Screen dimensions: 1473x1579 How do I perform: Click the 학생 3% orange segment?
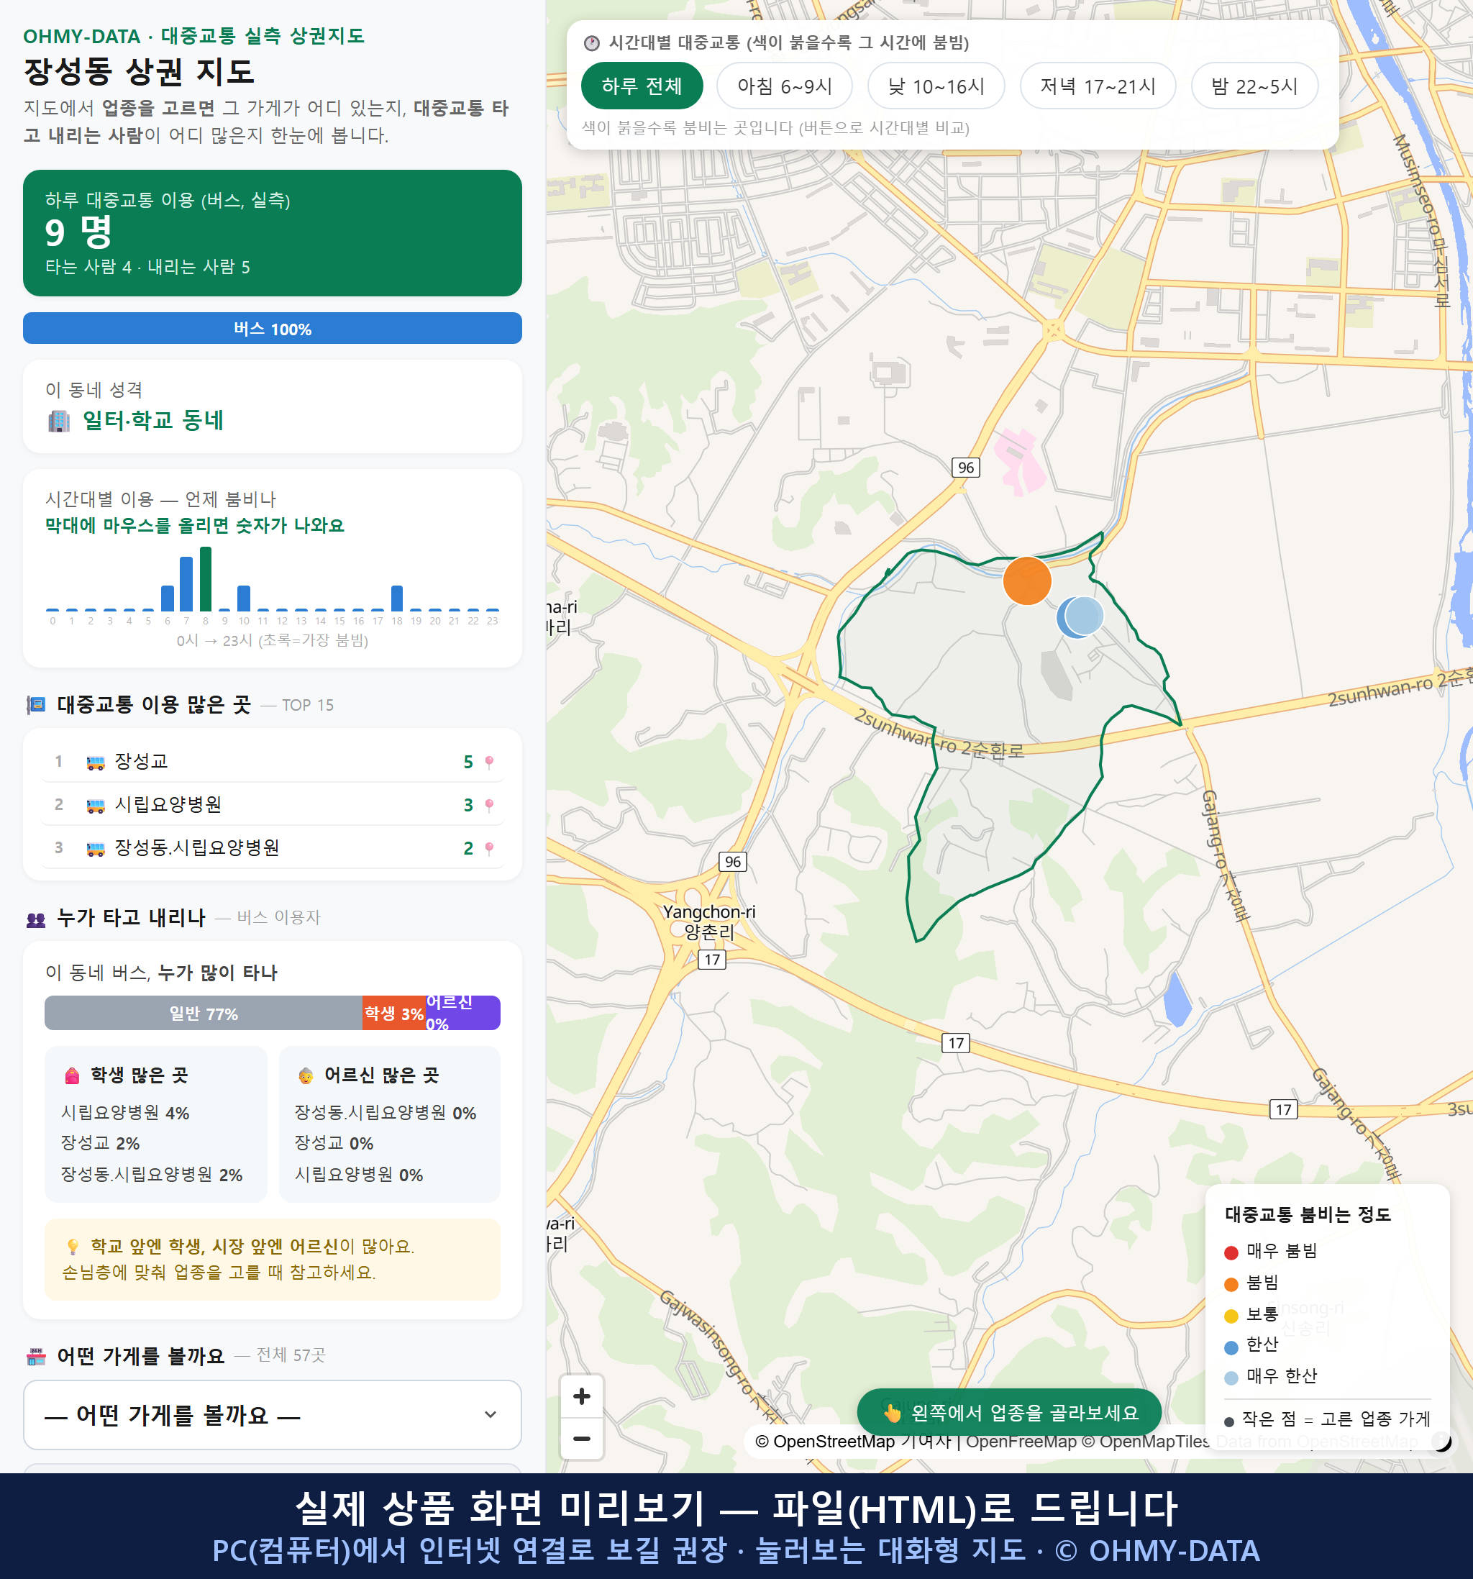click(x=394, y=1013)
